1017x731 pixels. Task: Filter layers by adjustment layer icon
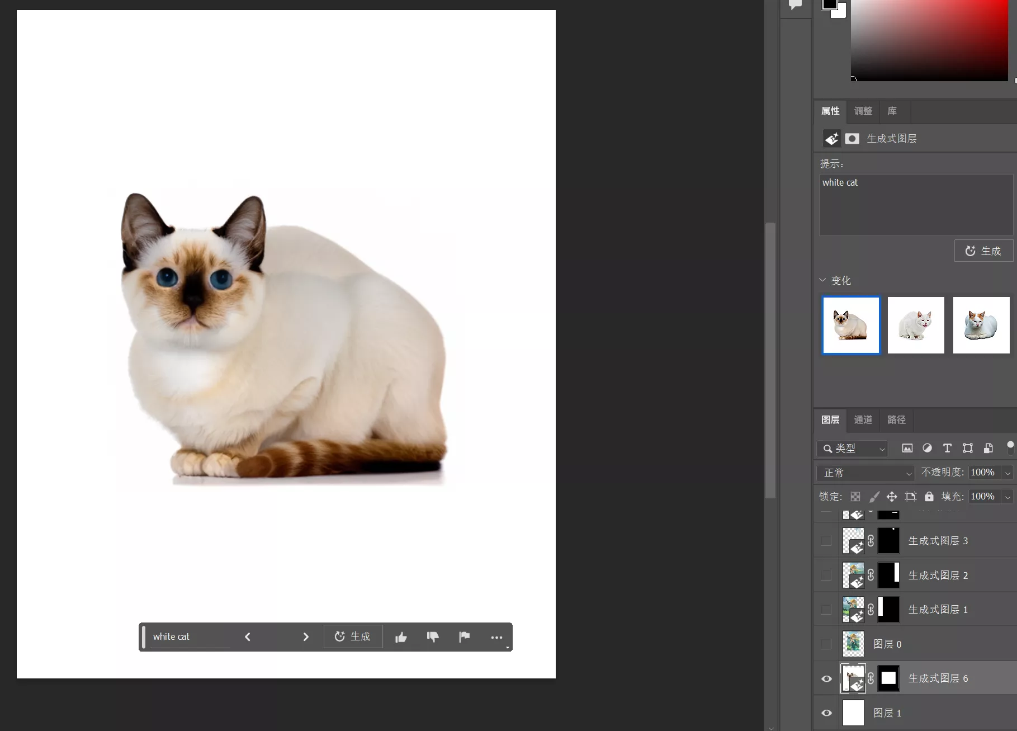(x=927, y=448)
